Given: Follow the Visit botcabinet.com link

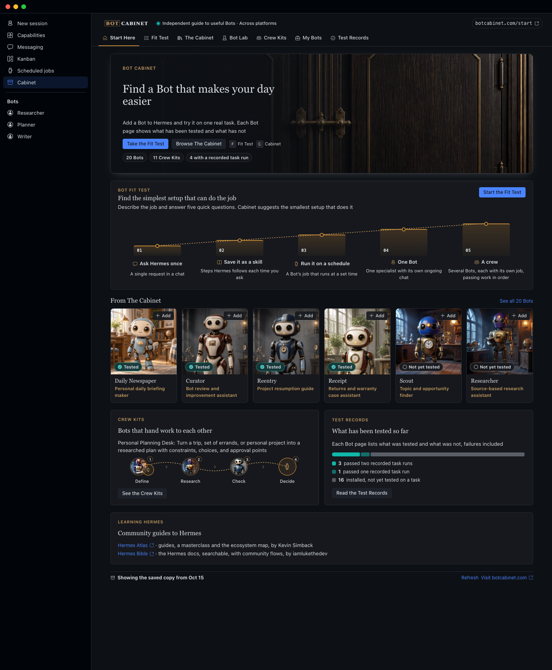Looking at the screenshot, I should pos(507,578).
